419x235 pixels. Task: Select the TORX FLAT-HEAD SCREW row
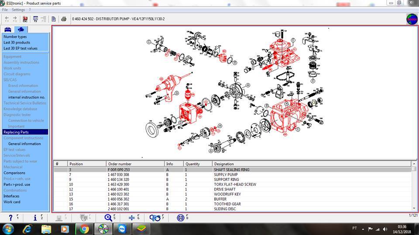[232, 184]
